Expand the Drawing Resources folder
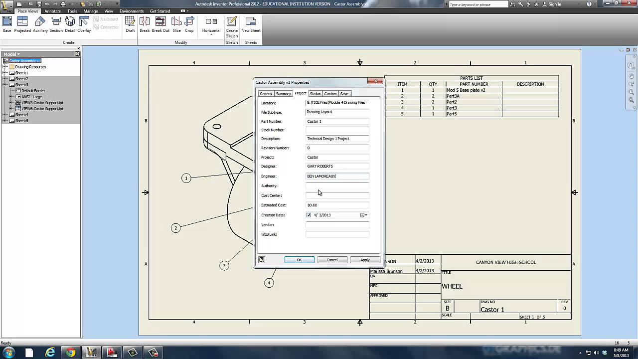The image size is (638, 359). (x=4, y=67)
